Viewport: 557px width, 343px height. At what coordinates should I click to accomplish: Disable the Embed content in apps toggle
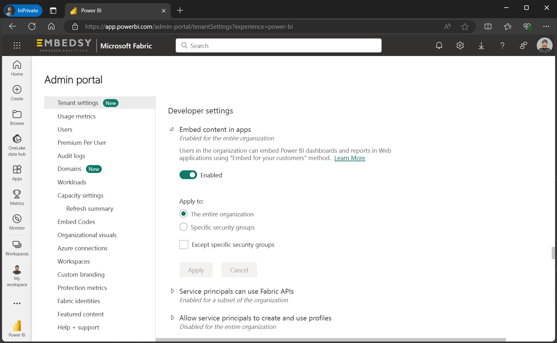coord(188,175)
